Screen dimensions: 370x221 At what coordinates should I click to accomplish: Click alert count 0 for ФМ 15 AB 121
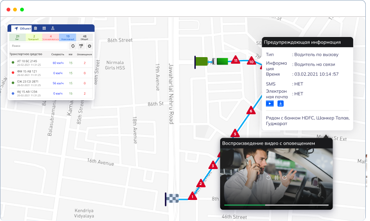[x=84, y=73]
